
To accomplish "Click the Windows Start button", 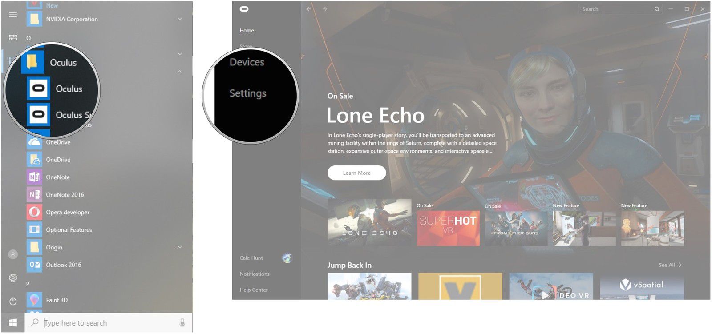I will [13, 323].
